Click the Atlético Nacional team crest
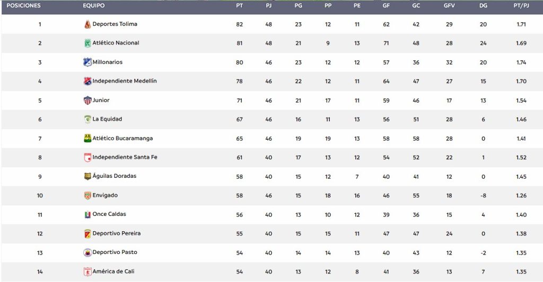The width and height of the screenshot is (543, 282). [87, 43]
